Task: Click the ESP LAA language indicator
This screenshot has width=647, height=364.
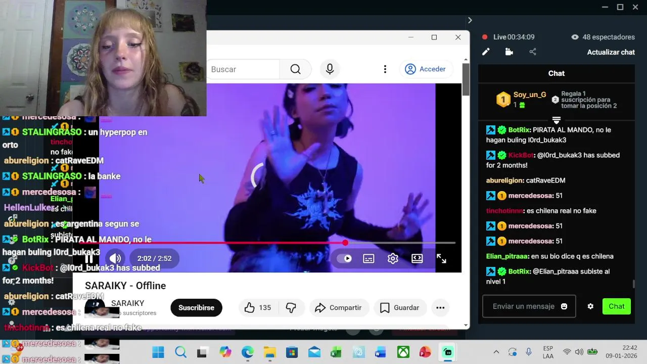Action: (548, 352)
